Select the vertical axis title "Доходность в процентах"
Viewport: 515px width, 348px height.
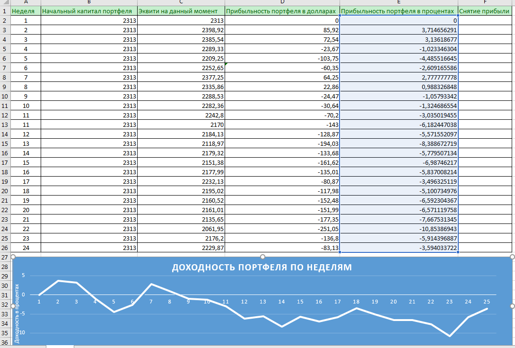coord(17,313)
